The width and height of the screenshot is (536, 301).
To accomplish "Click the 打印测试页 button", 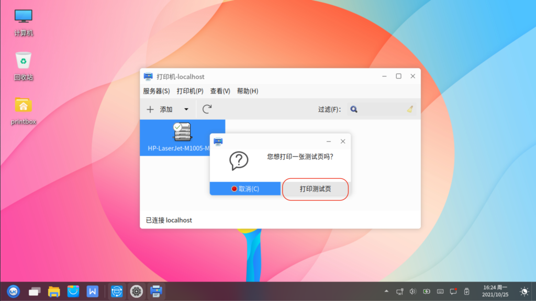I will [315, 189].
